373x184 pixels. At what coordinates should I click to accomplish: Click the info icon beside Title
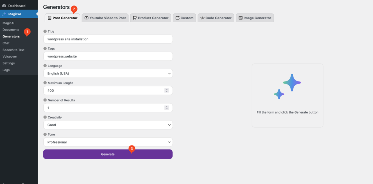45,32
